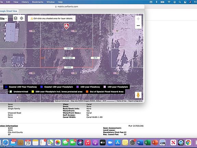Open the Help menu

coord(60,2)
